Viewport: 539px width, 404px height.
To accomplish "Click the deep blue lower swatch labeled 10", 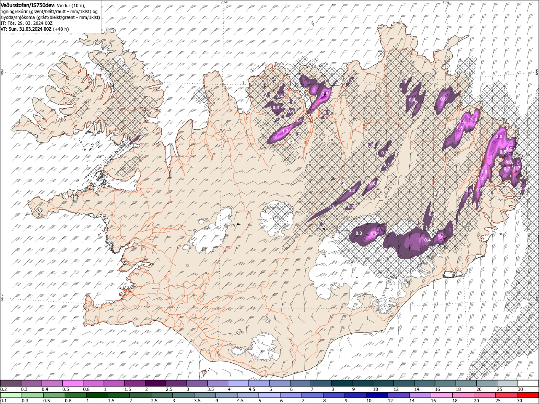I will pyautogui.click(x=376, y=395).
